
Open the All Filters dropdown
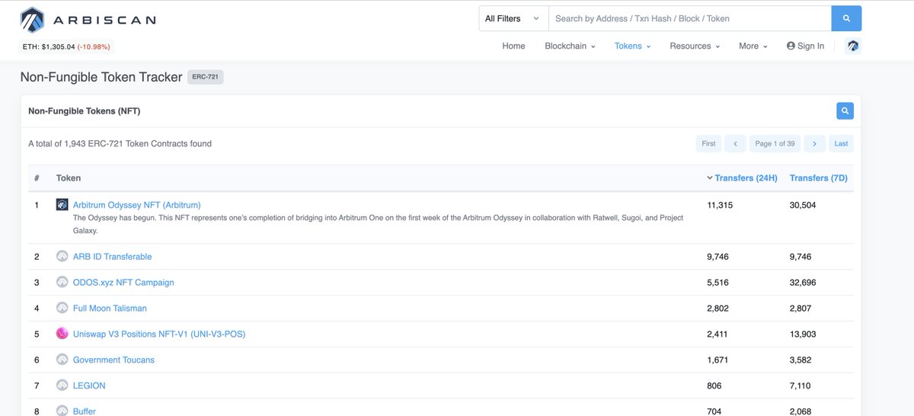click(x=513, y=18)
